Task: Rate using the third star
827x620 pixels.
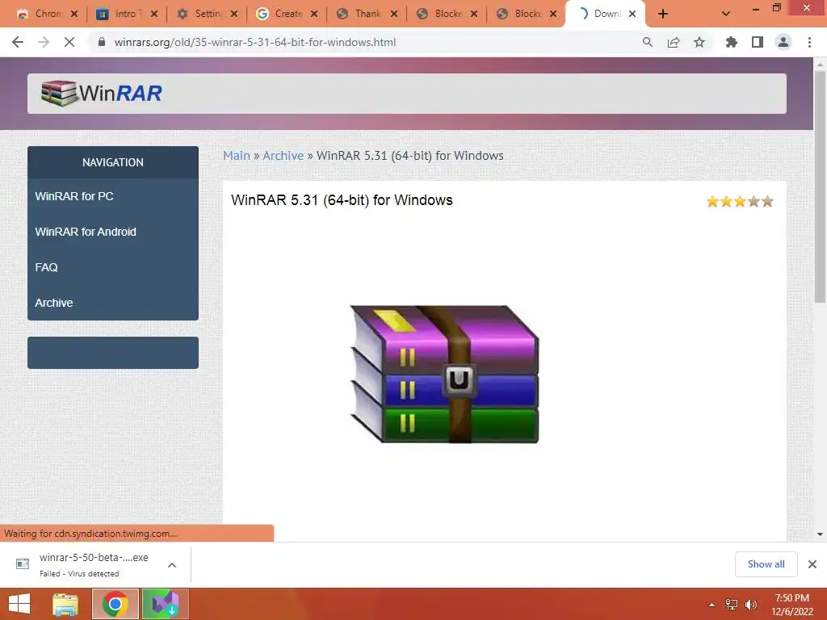Action: coord(740,201)
